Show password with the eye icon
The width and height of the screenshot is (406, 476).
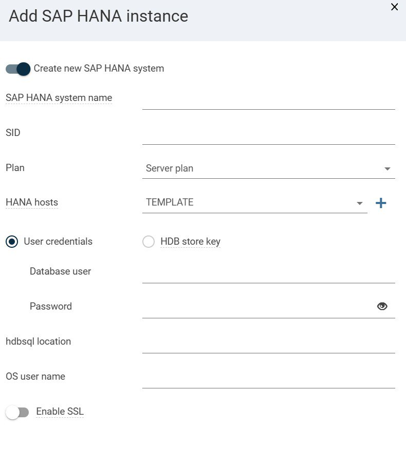click(382, 307)
